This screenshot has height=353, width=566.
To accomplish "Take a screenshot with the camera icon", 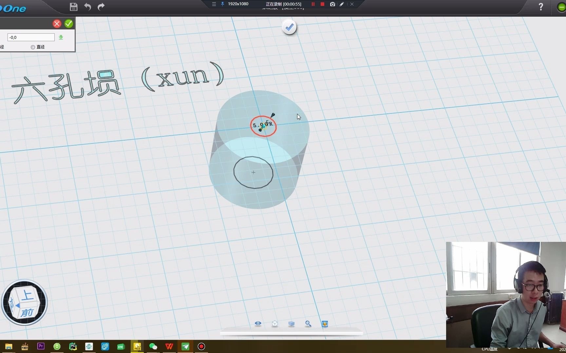I will pos(332,4).
